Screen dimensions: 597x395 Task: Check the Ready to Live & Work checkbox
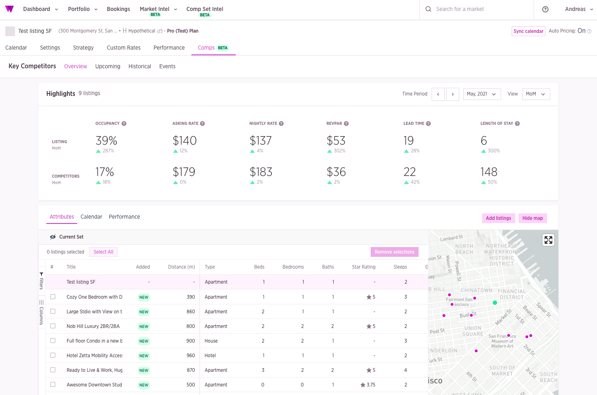53,370
